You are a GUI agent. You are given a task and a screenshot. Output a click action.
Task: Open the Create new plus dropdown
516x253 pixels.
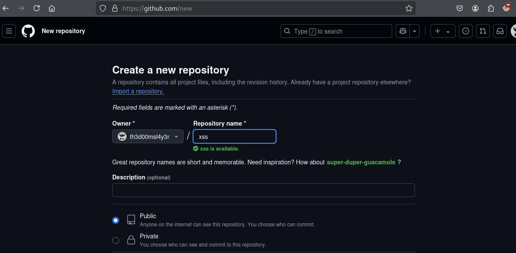pos(442,31)
